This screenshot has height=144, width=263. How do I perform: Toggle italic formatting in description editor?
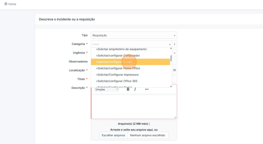click(x=135, y=89)
